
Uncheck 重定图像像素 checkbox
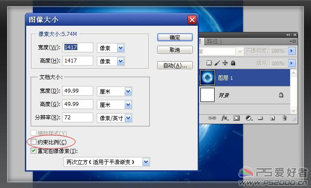(33, 151)
